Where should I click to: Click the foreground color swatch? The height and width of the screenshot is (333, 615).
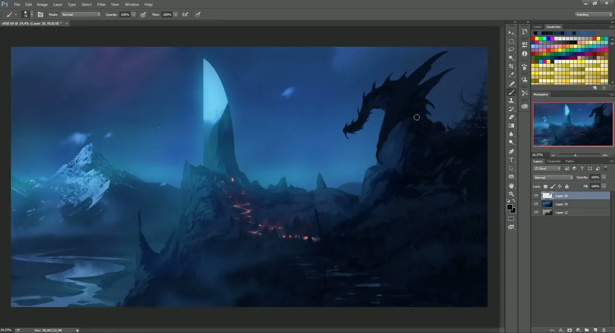[509, 207]
